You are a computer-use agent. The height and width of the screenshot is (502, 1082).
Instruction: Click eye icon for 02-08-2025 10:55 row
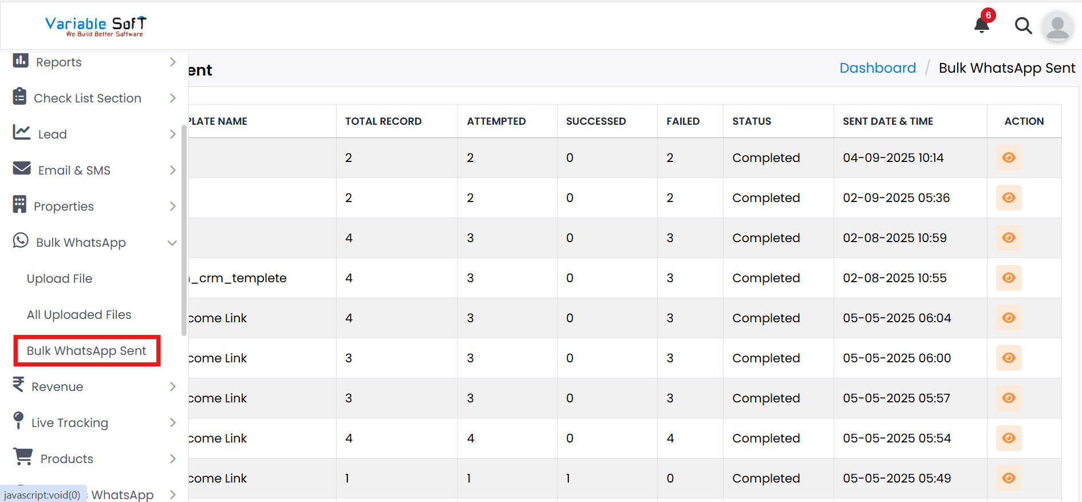tap(1009, 278)
